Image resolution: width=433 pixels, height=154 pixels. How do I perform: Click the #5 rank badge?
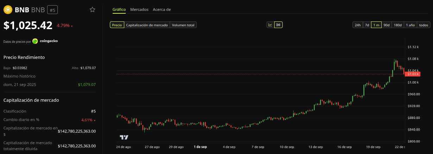click(x=52, y=10)
